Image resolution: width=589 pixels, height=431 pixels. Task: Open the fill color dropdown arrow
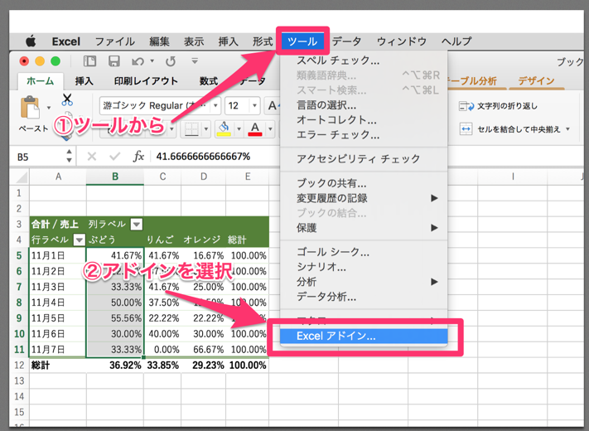click(239, 129)
